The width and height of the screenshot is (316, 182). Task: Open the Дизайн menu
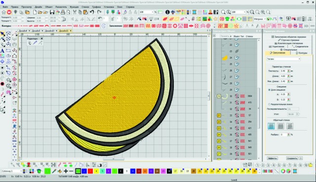(39, 7)
